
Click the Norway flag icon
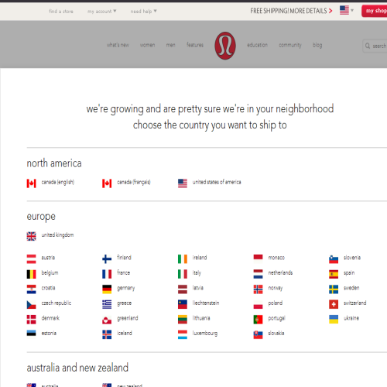[258, 289]
